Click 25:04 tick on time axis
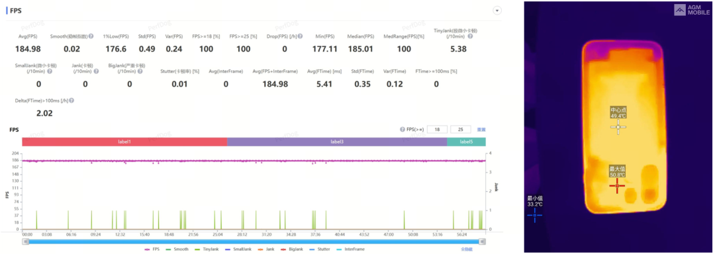This screenshot has height=254, width=715. coord(217,234)
